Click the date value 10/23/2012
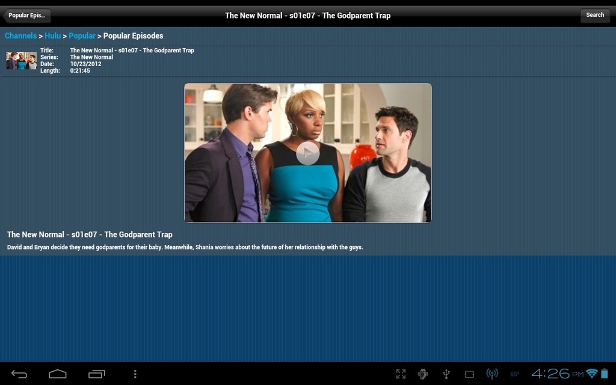The height and width of the screenshot is (385, 616). (85, 64)
